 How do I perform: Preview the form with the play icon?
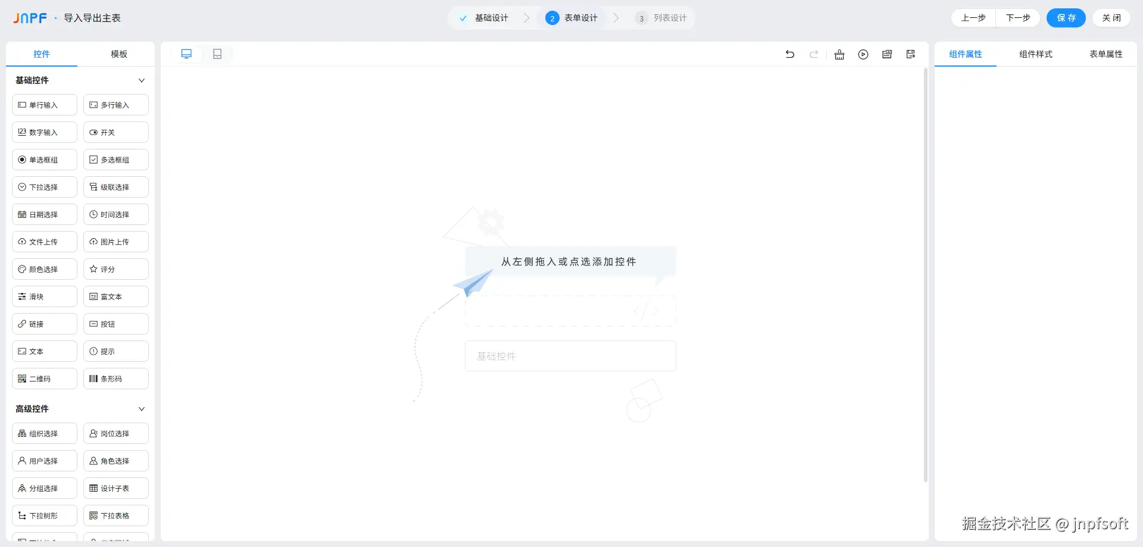pyautogui.click(x=863, y=54)
